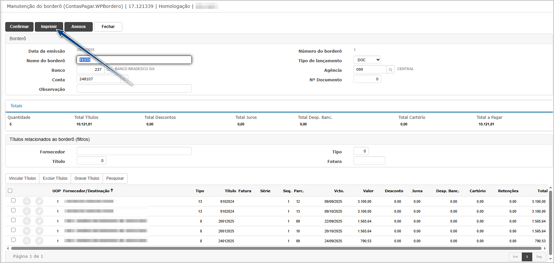The height and width of the screenshot is (263, 554).
Task: Select the Excluir Títulos tab
Action: [55, 178]
